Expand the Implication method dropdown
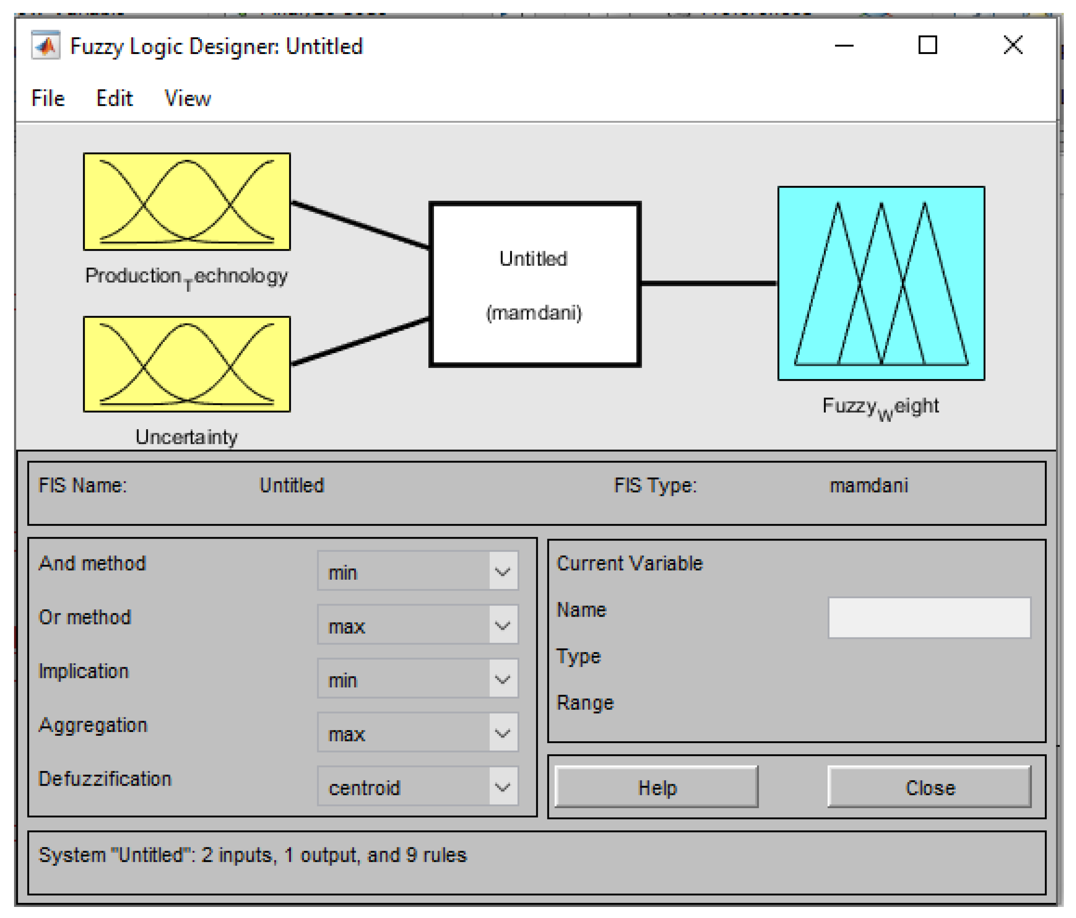The width and height of the screenshot is (1076, 918). tap(418, 678)
